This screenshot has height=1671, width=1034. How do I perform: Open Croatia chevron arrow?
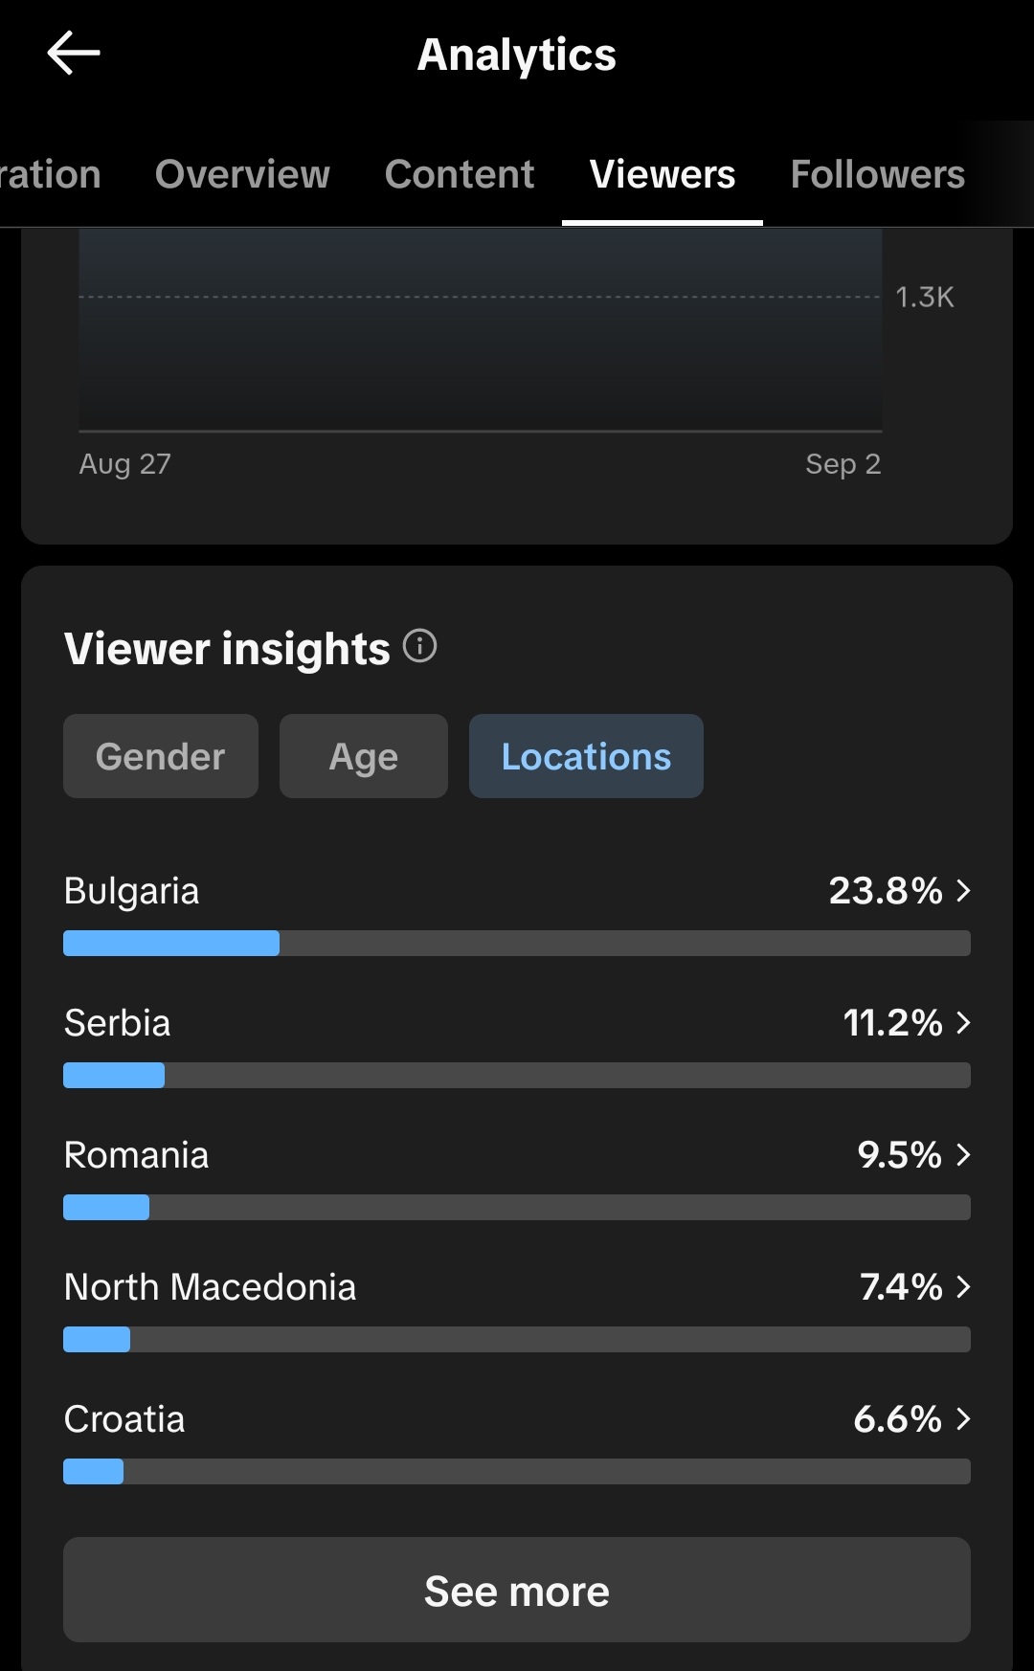(963, 1419)
